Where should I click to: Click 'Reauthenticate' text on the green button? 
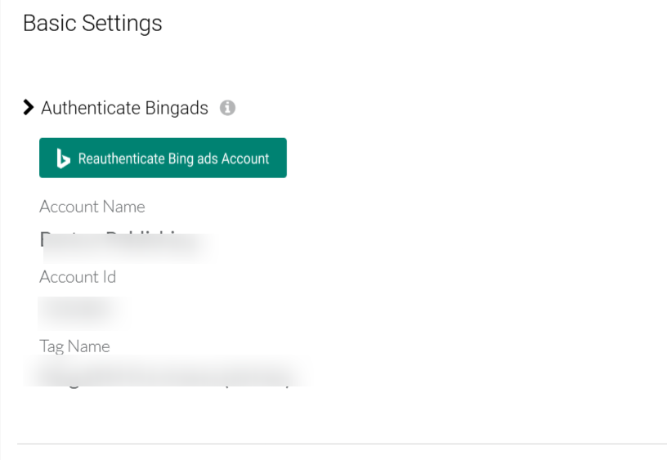122,159
